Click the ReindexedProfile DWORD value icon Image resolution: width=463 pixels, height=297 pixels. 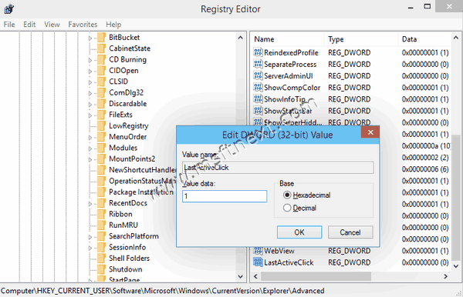(258, 52)
